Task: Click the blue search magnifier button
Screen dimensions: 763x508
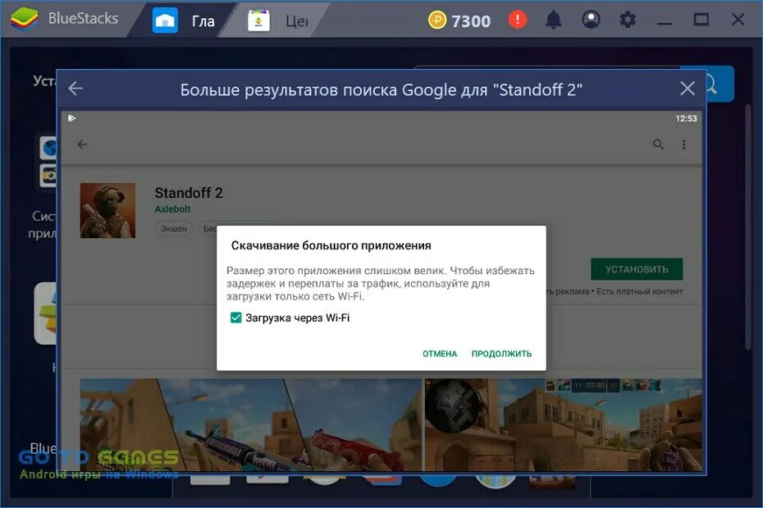Action: pos(720,84)
